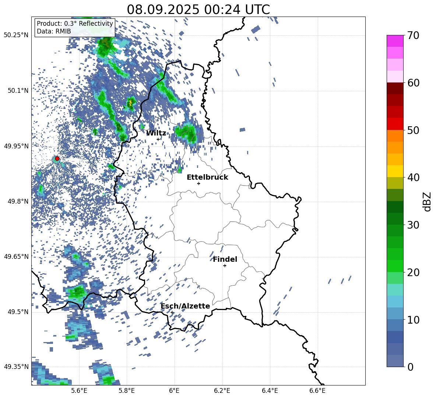Click the colorbar tick label 70
The width and height of the screenshot is (436, 398).
coord(413,35)
